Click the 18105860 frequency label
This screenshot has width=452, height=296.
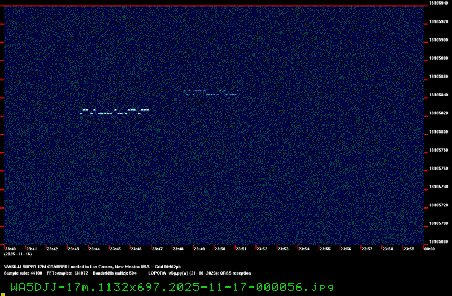[x=439, y=77]
